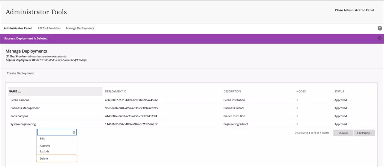The height and width of the screenshot is (167, 384).
Task: Dismiss the purple success banner
Action: pyautogui.click(x=379, y=38)
